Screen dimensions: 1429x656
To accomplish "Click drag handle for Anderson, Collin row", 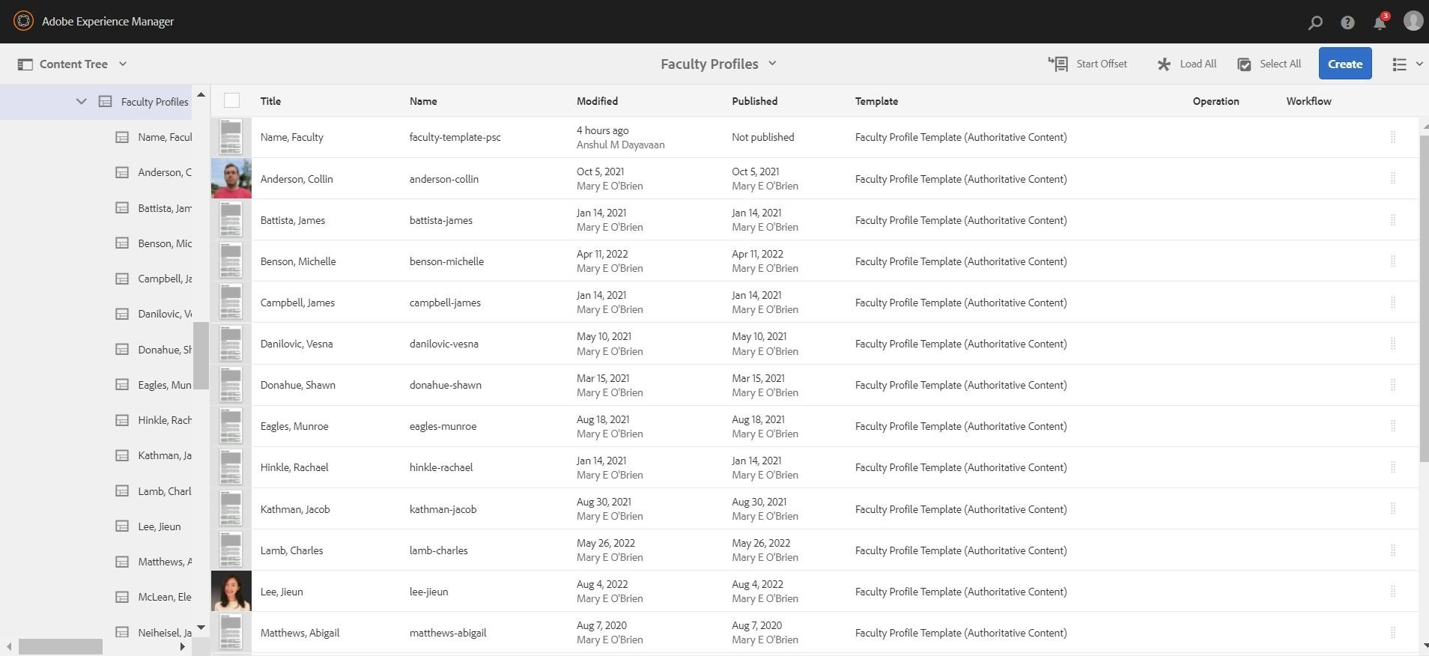I will [x=1392, y=178].
